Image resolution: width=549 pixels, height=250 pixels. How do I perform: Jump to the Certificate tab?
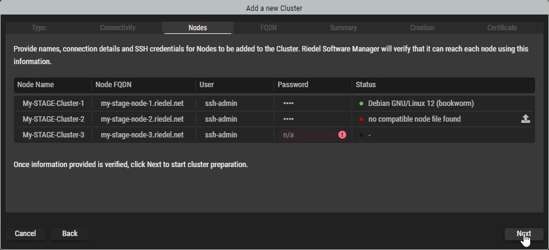[x=502, y=28]
